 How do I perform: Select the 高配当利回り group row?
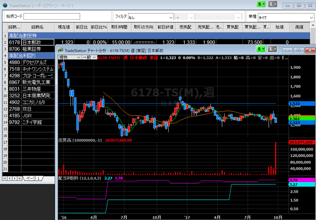click(x=31, y=56)
